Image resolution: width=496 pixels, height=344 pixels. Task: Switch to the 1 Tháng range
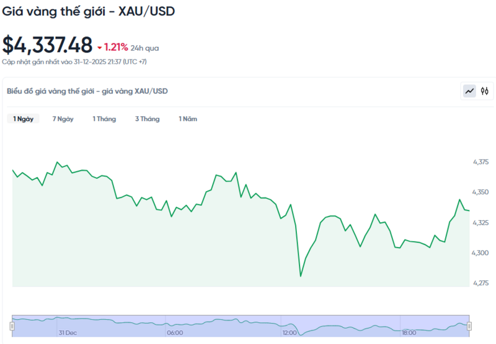104,119
